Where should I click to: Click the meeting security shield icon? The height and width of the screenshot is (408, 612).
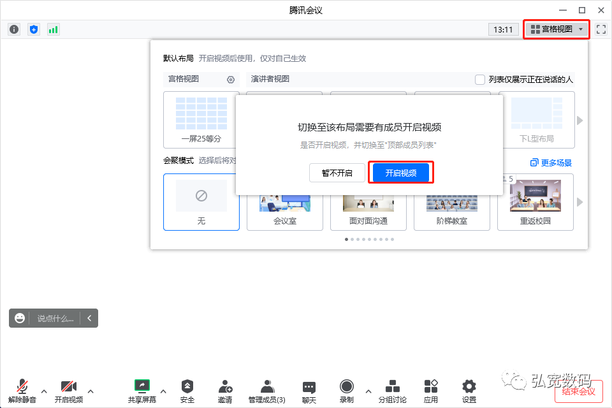tap(33, 29)
